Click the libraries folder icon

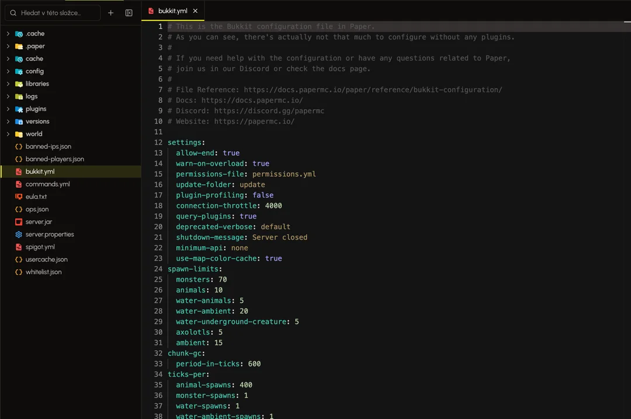pyautogui.click(x=19, y=83)
